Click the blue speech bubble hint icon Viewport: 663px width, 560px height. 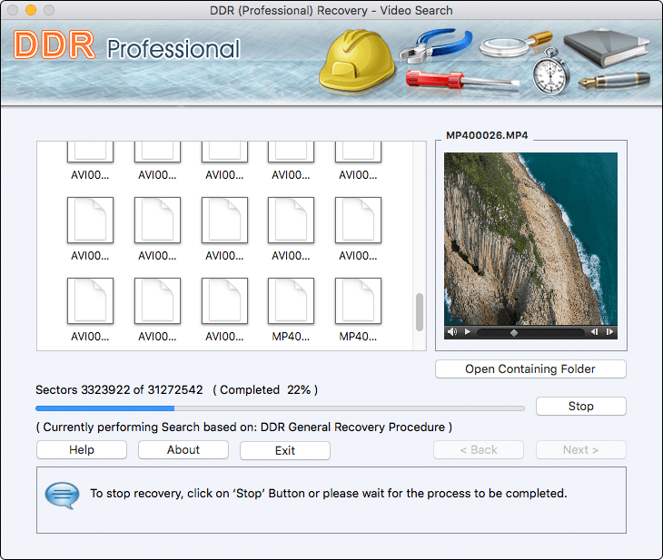[62, 495]
